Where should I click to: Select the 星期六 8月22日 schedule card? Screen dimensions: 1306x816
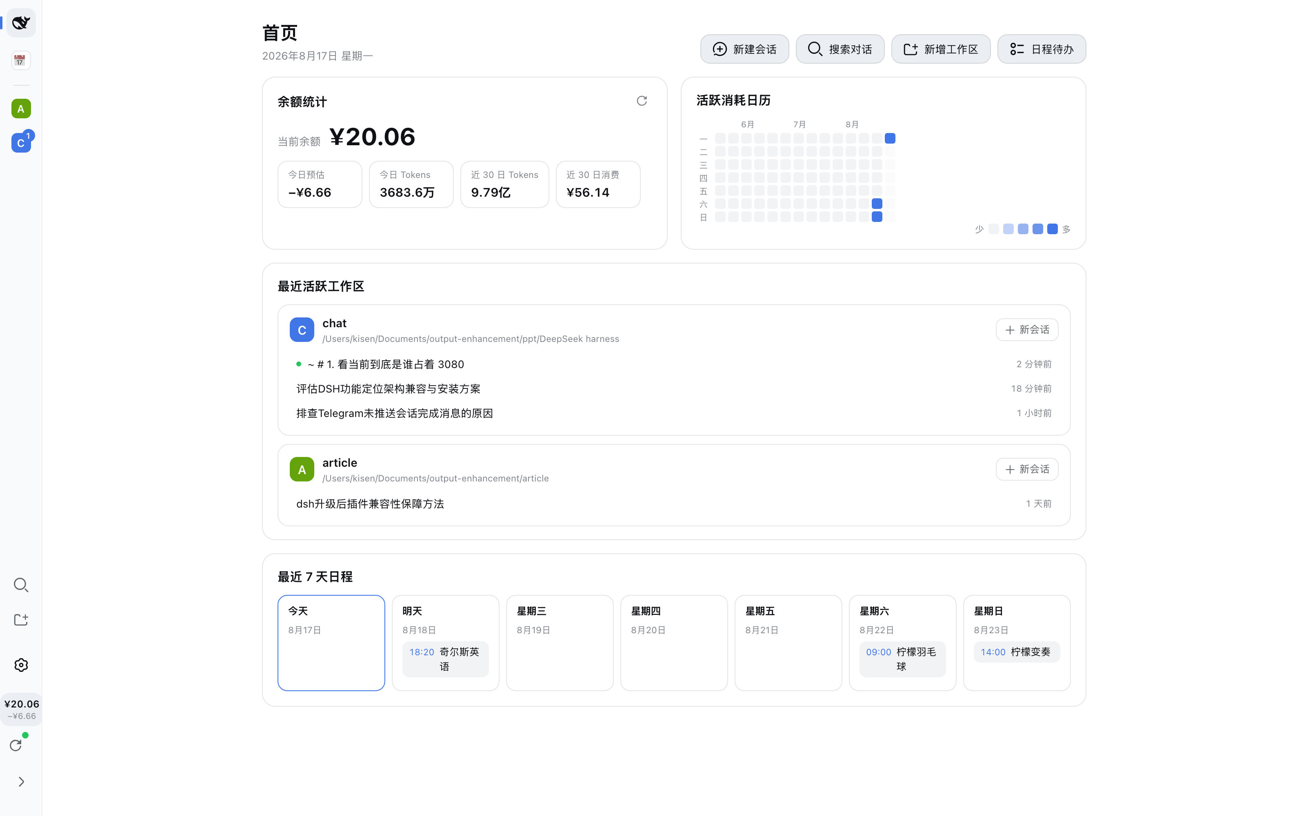point(902,643)
